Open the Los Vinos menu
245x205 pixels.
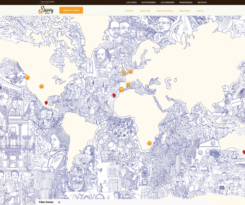pyautogui.click(x=131, y=3)
